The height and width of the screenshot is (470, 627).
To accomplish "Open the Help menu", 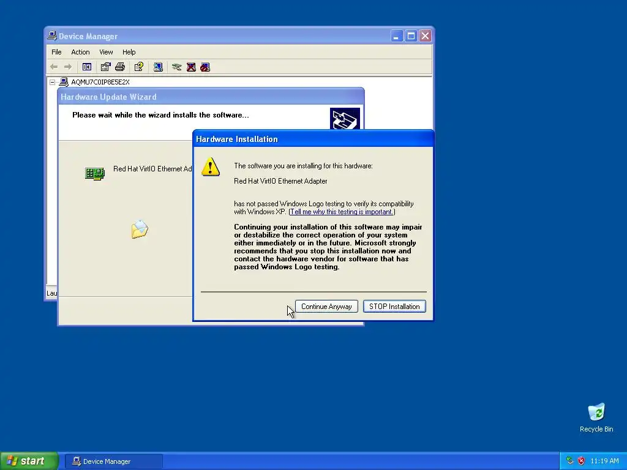I will tap(129, 52).
